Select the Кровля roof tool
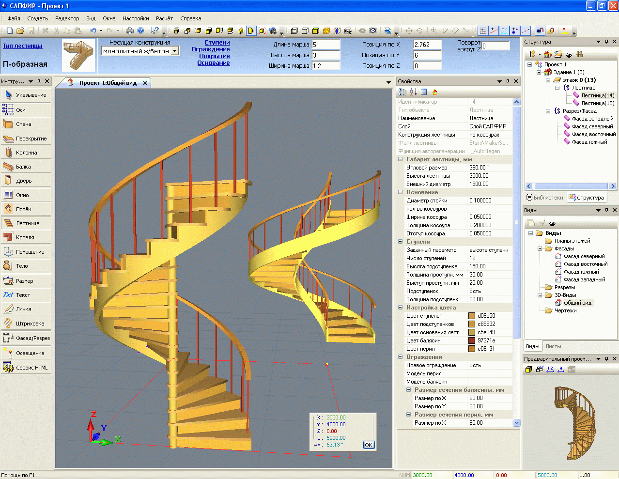This screenshot has width=619, height=479. click(26, 237)
